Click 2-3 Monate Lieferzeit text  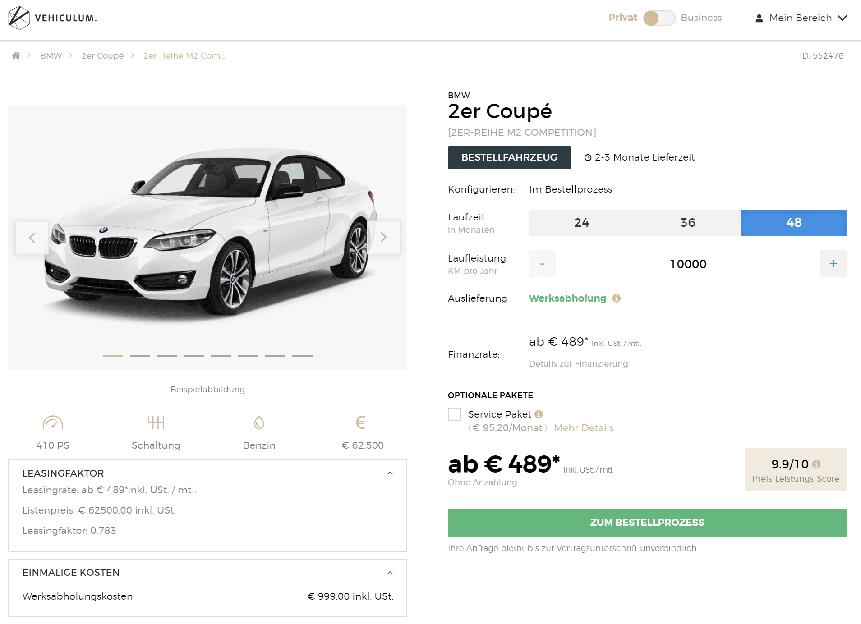tap(645, 157)
